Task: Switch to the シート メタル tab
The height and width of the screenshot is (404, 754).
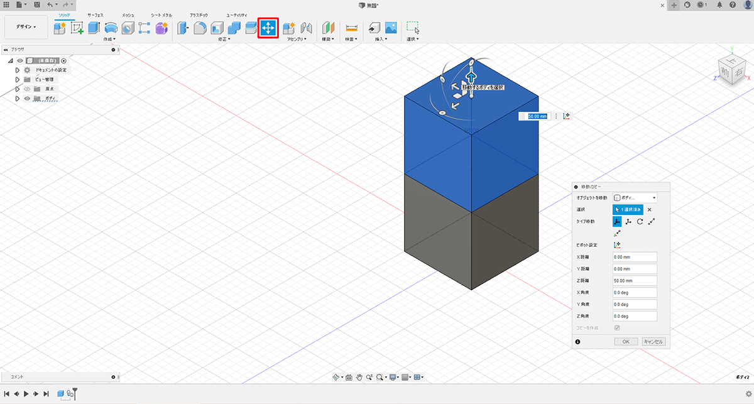Action: pyautogui.click(x=161, y=14)
